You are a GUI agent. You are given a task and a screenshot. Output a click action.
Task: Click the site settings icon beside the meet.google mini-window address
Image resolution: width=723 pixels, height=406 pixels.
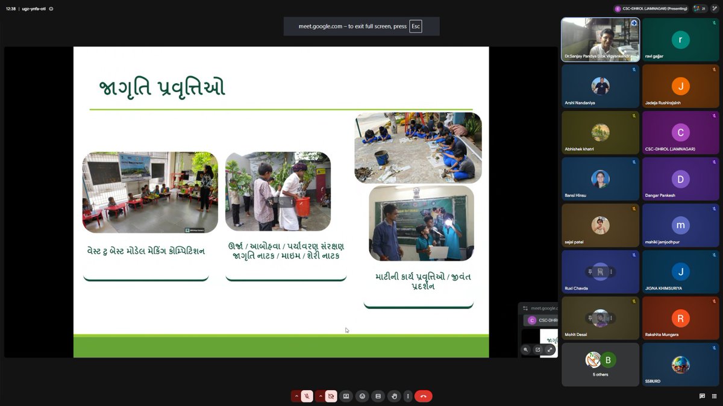tap(525, 308)
